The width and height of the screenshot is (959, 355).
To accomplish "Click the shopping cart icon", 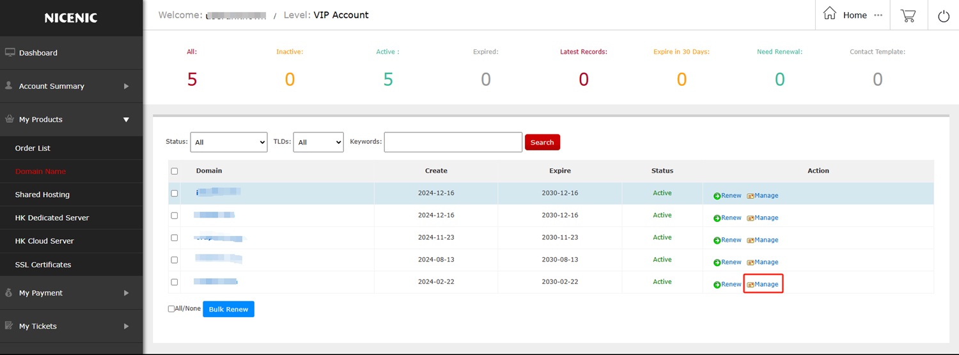I will coord(908,15).
